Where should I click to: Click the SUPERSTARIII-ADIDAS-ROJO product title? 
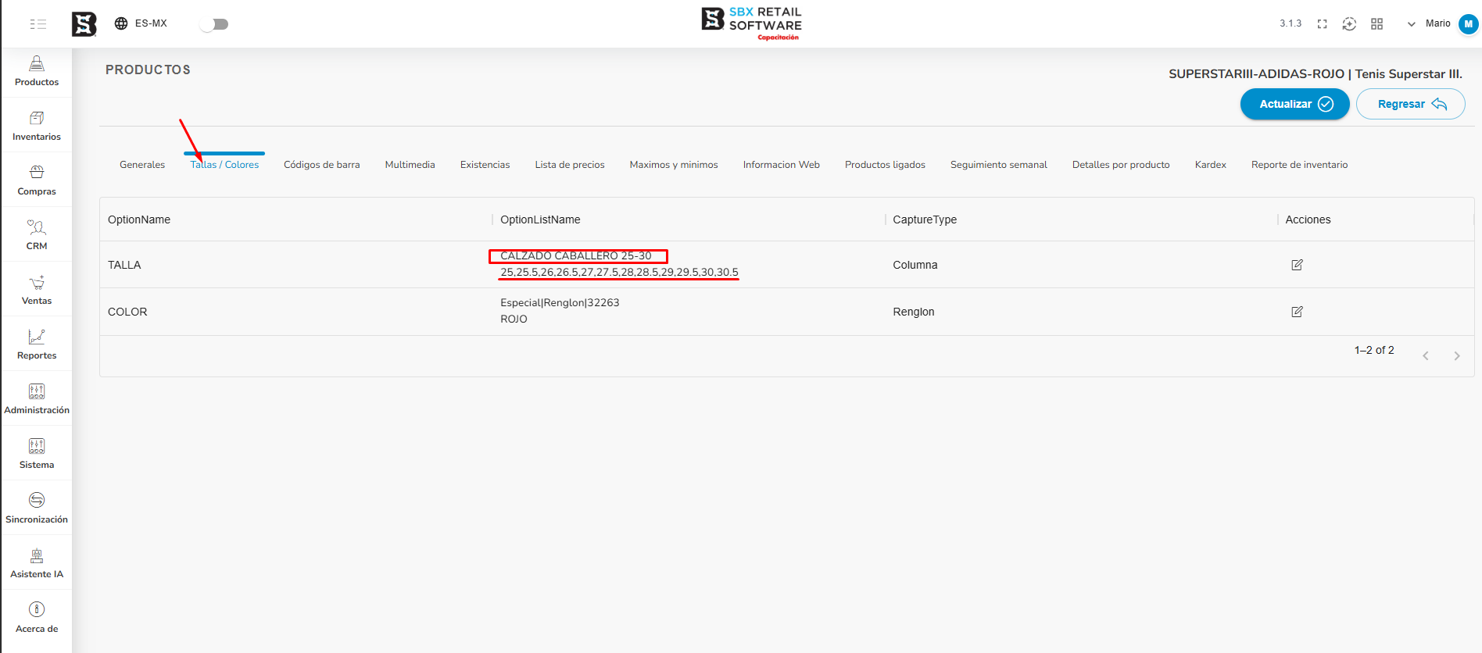click(1316, 73)
